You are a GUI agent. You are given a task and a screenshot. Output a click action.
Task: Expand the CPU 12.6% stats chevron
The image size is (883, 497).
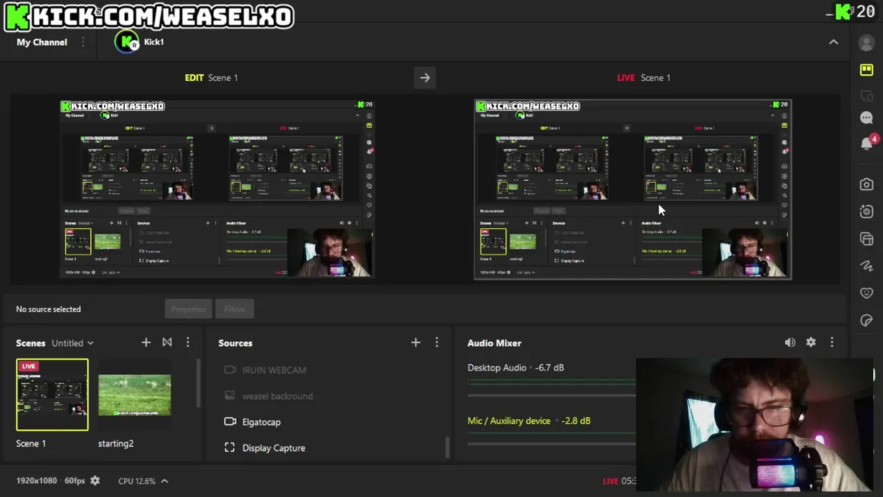(164, 480)
